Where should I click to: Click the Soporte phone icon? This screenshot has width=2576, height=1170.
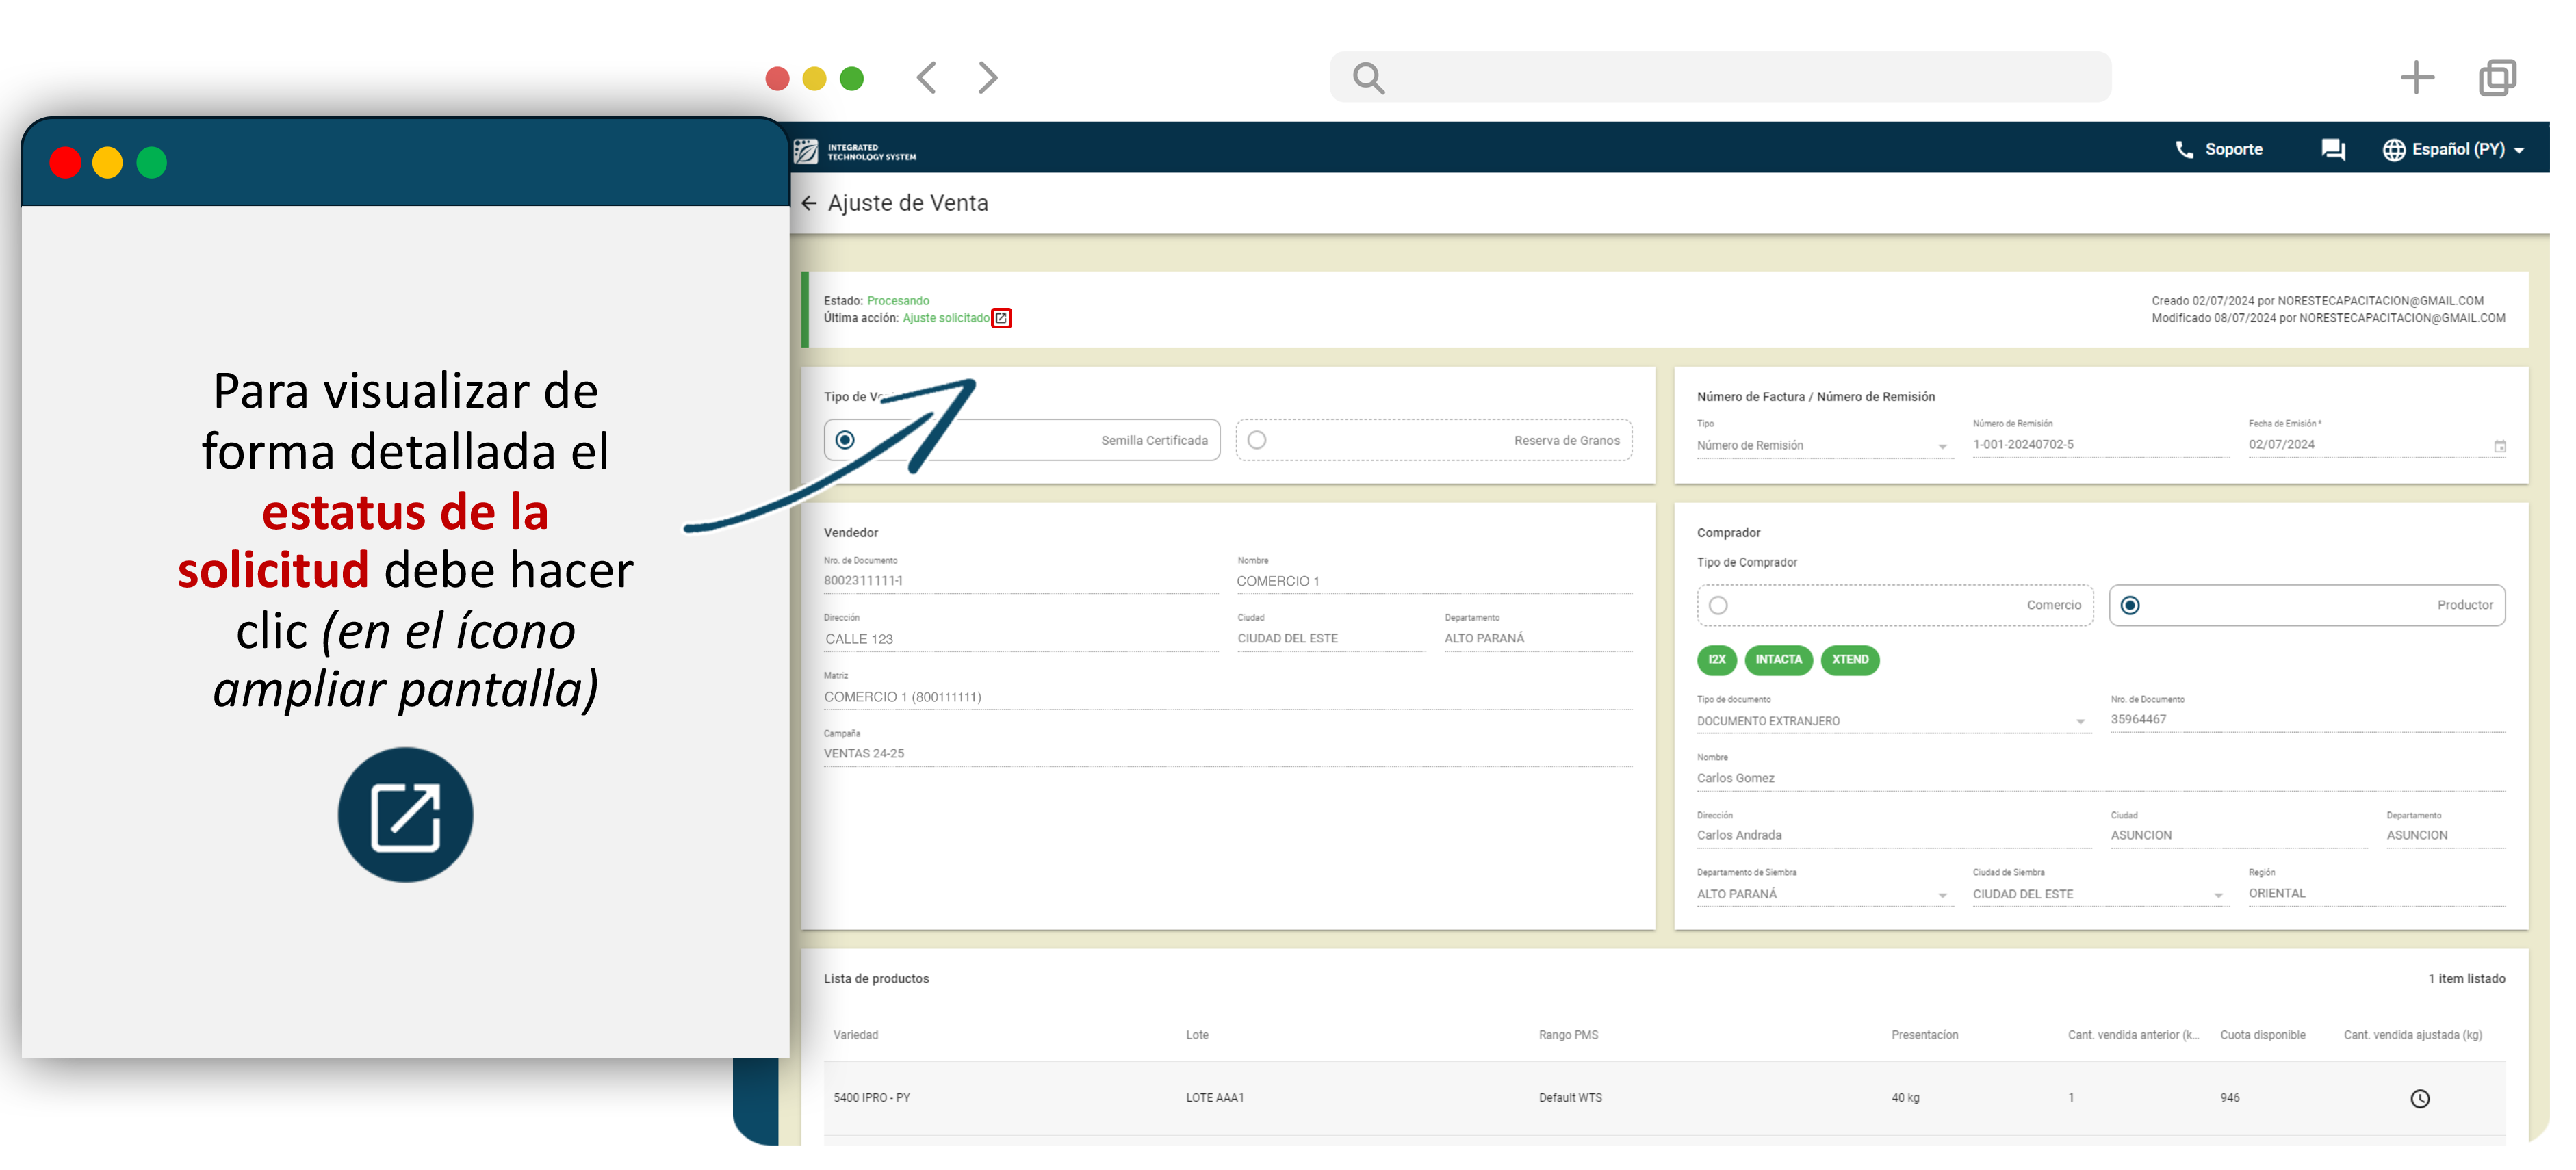click(x=2184, y=150)
